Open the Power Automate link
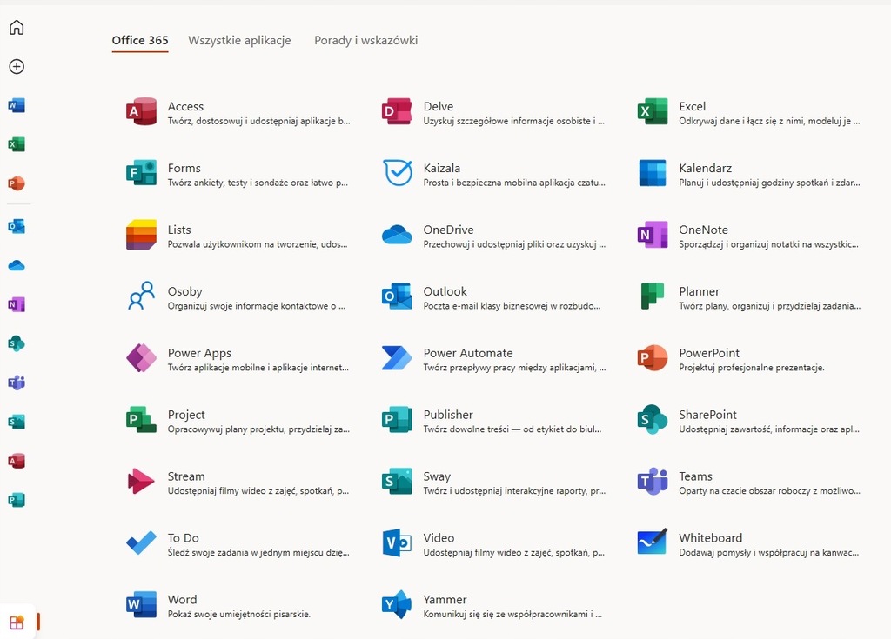Screen dimensions: 891x639 coord(467,353)
